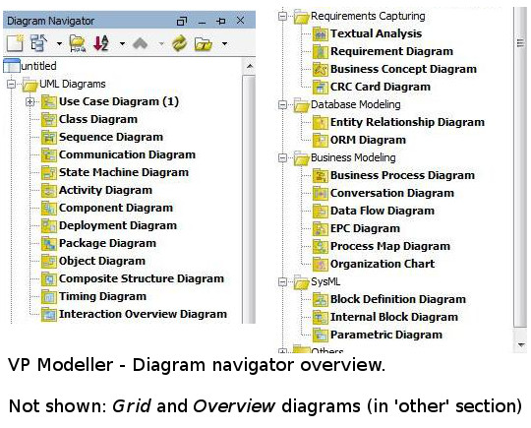Viewport: 531px width, 428px height.
Task: Click the sort A-Z toolbar icon
Action: (x=100, y=43)
